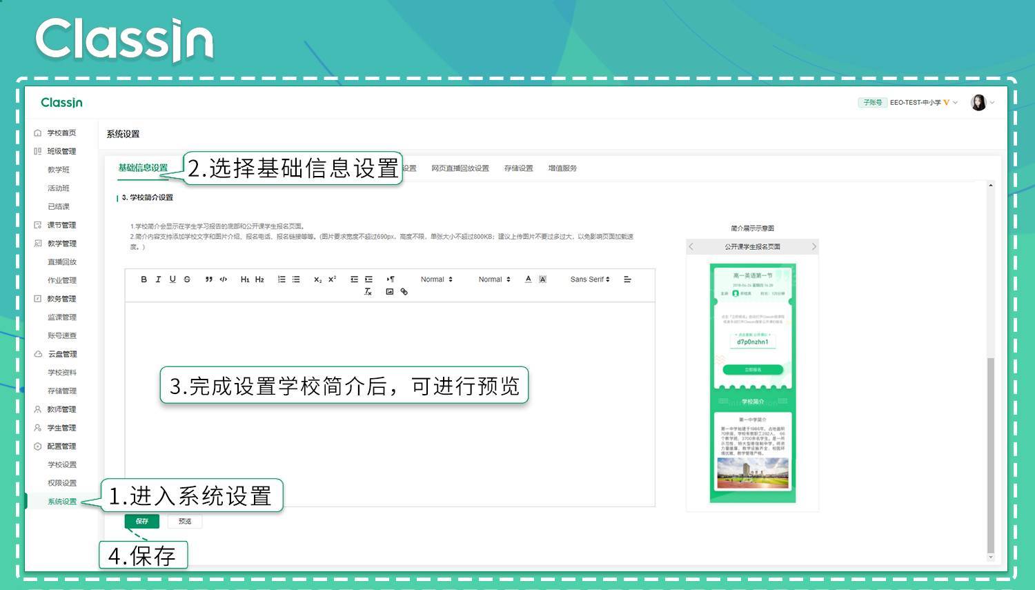This screenshot has width=1035, height=590.
Task: Increase the paragraph indent
Action: click(x=368, y=279)
